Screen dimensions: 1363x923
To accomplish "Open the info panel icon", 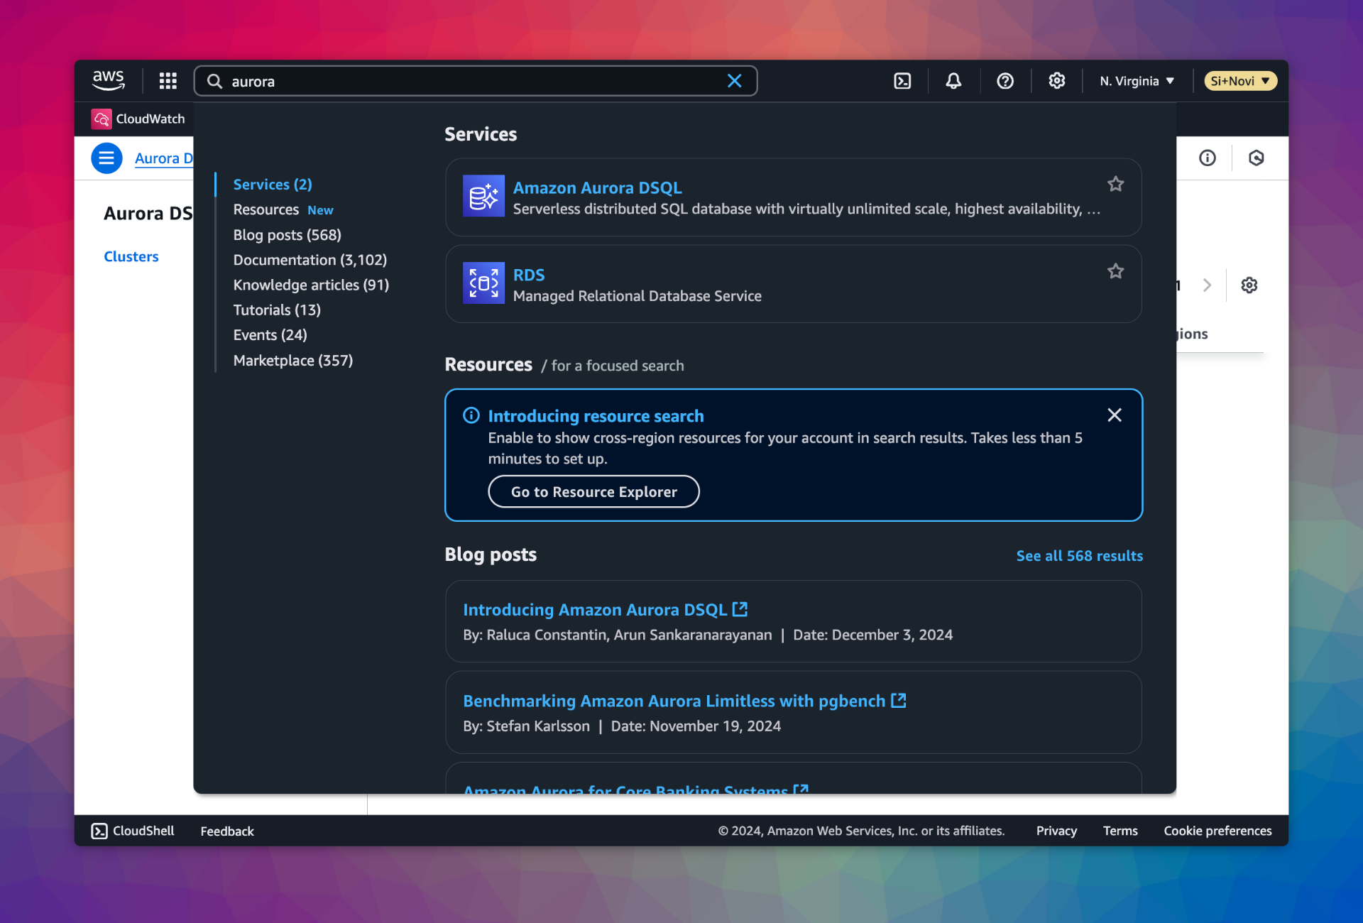I will (x=1208, y=158).
